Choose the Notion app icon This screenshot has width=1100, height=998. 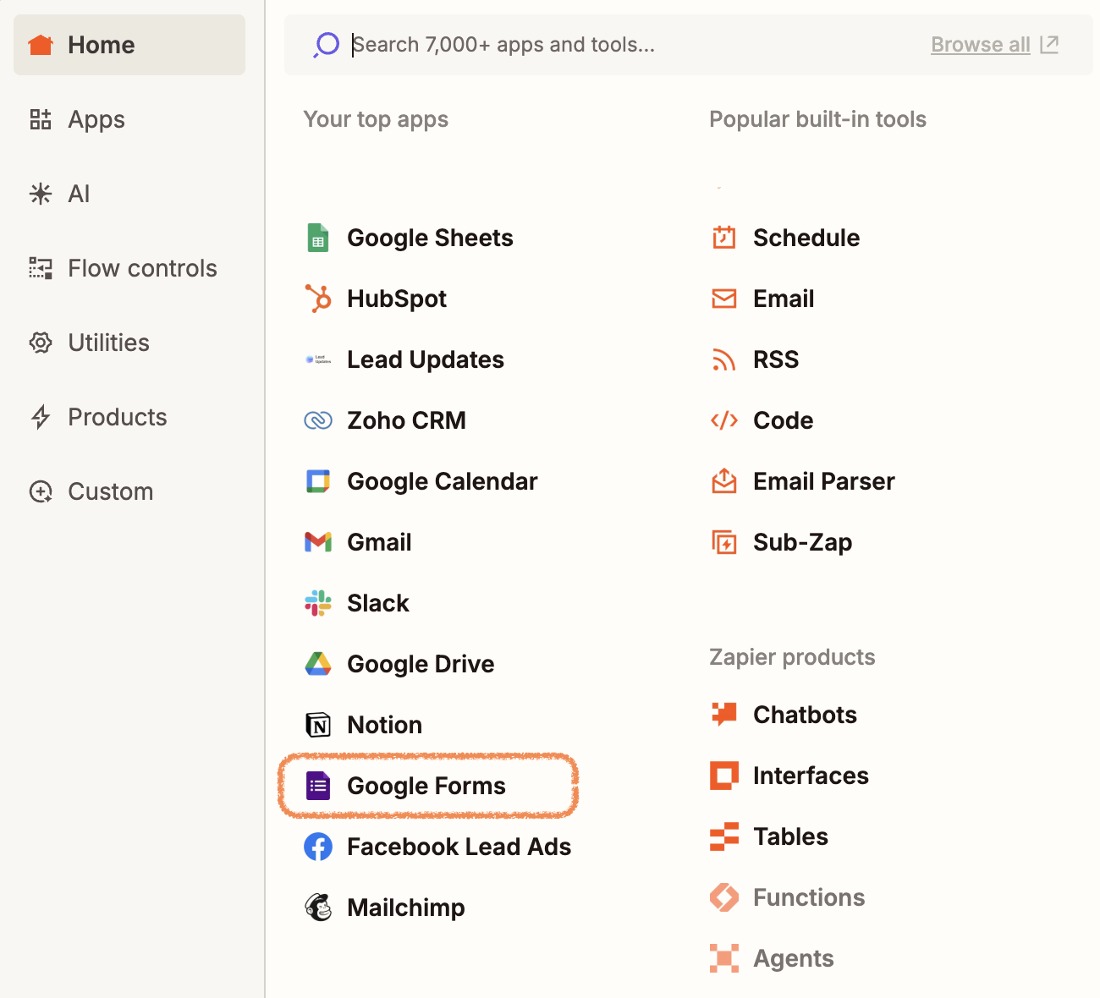tap(318, 725)
